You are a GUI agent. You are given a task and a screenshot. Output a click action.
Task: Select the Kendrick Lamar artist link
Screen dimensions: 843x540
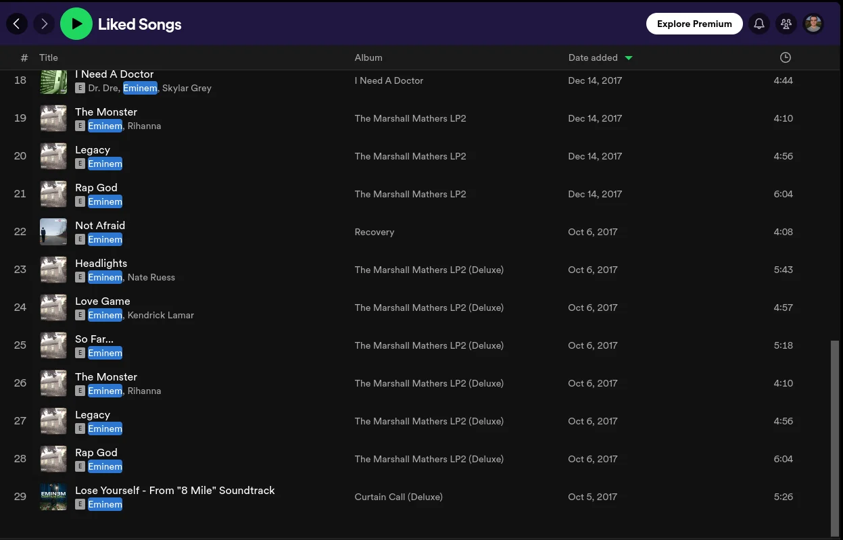[160, 315]
